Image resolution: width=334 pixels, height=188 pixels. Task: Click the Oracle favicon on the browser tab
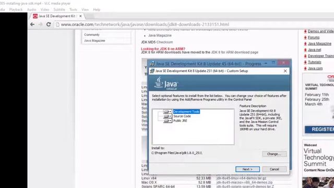click(x=35, y=16)
